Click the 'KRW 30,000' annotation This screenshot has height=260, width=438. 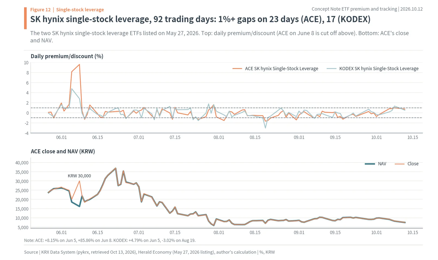79,176
